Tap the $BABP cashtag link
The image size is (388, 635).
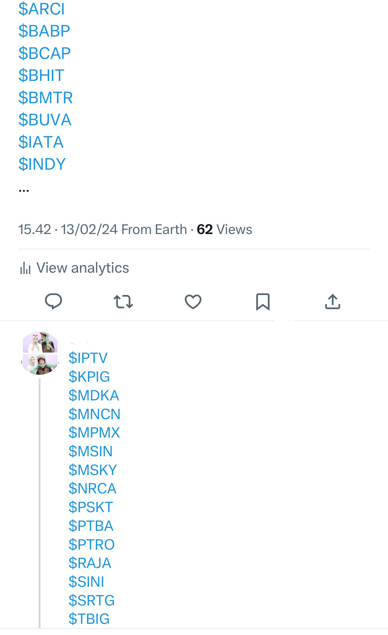[44, 31]
